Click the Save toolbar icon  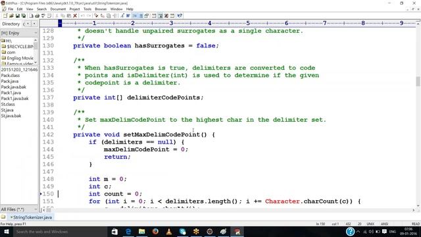click(x=18, y=16)
